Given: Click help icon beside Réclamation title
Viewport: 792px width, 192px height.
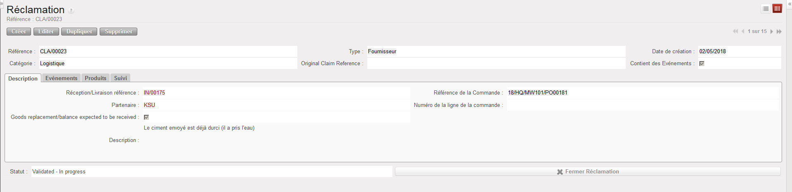Looking at the screenshot, I should (71, 11).
